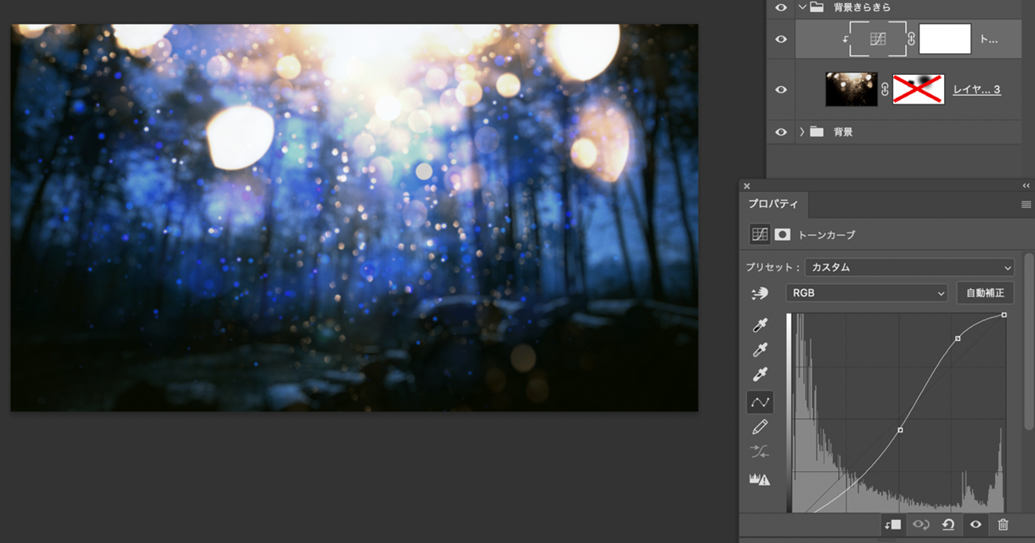Click the disabled mask thumbnail of レイヤー 3
This screenshot has height=543, width=1035.
click(918, 89)
